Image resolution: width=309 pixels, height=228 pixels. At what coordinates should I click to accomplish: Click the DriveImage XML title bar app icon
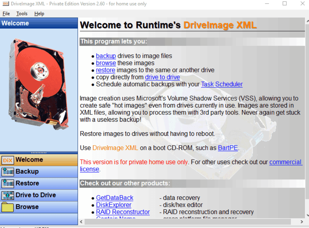pos(6,3)
